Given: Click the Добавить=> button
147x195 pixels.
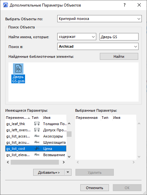Looking at the screenshot, I should pos(49,172).
